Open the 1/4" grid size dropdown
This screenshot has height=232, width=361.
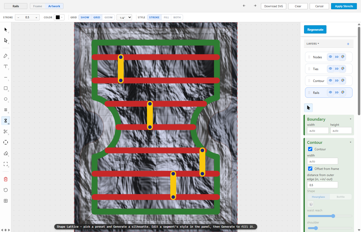124,17
